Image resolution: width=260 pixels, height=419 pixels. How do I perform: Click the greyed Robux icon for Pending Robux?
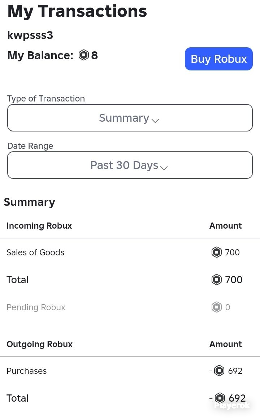click(216, 307)
